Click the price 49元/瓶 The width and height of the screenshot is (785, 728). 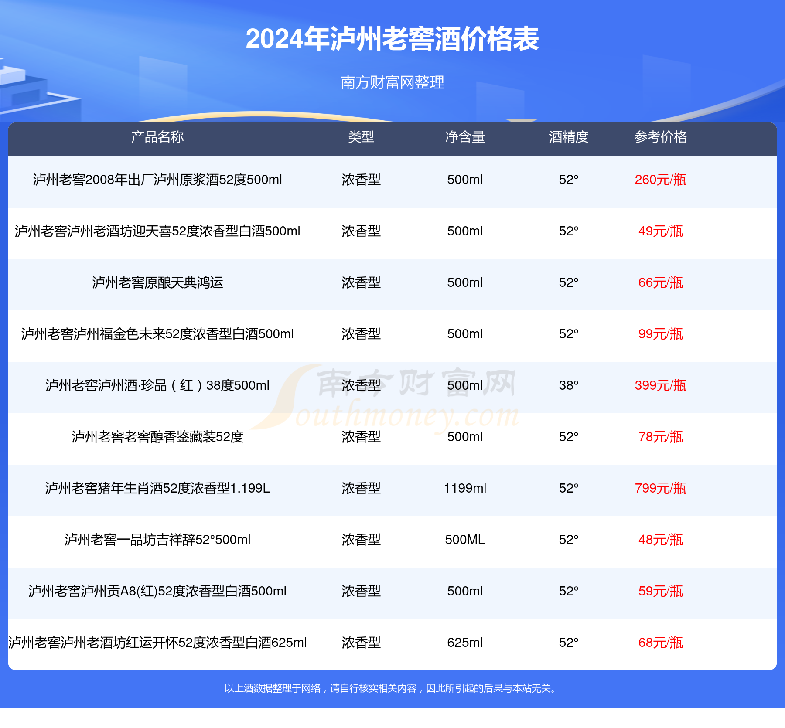pyautogui.click(x=661, y=231)
